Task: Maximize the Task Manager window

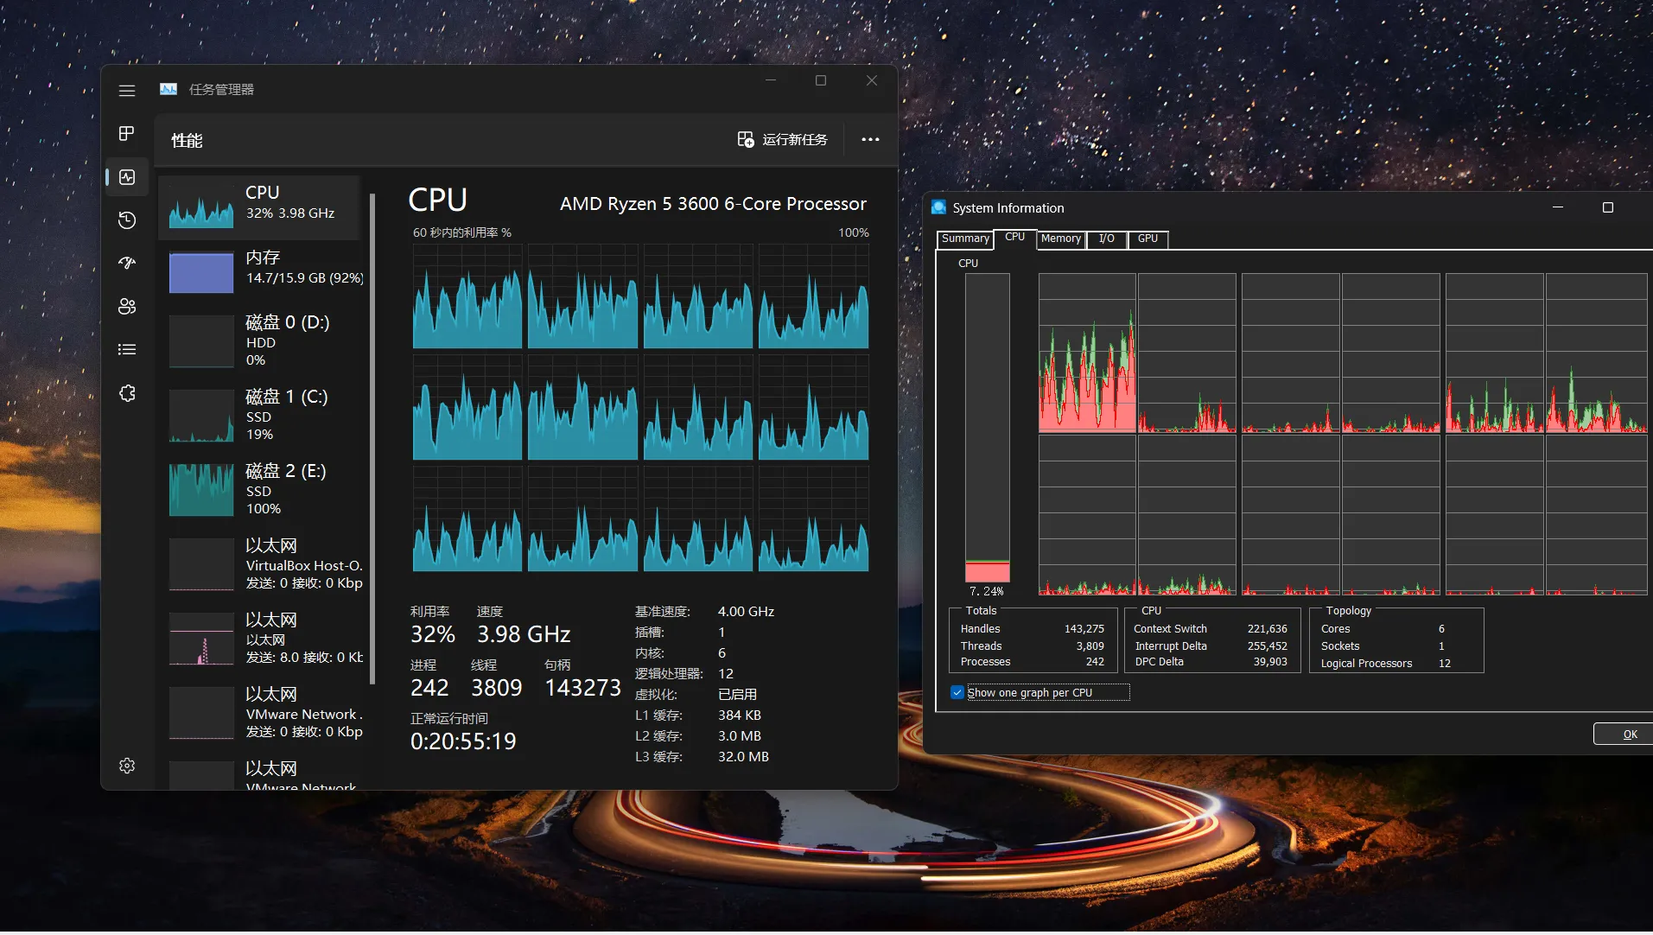Action: 821,80
